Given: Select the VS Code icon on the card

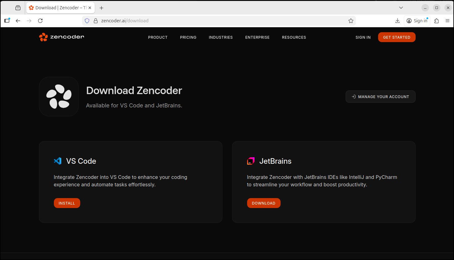Looking at the screenshot, I should pos(58,161).
